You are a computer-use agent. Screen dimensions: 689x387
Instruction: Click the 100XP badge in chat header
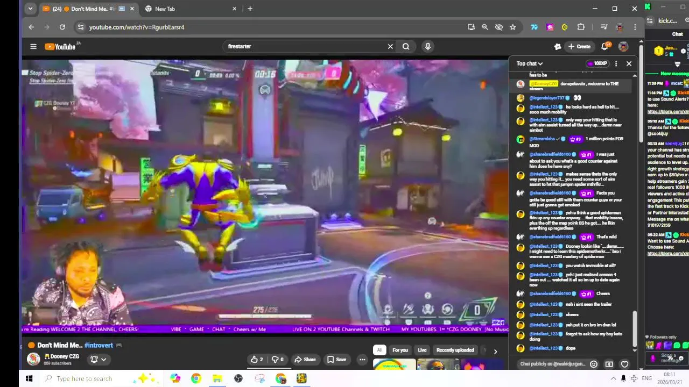[x=597, y=63]
